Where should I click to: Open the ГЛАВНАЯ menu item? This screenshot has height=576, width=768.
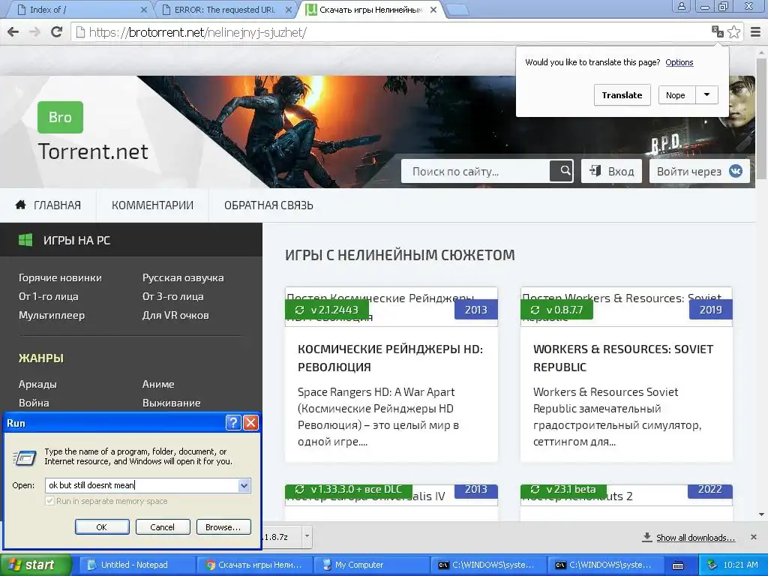pos(48,205)
